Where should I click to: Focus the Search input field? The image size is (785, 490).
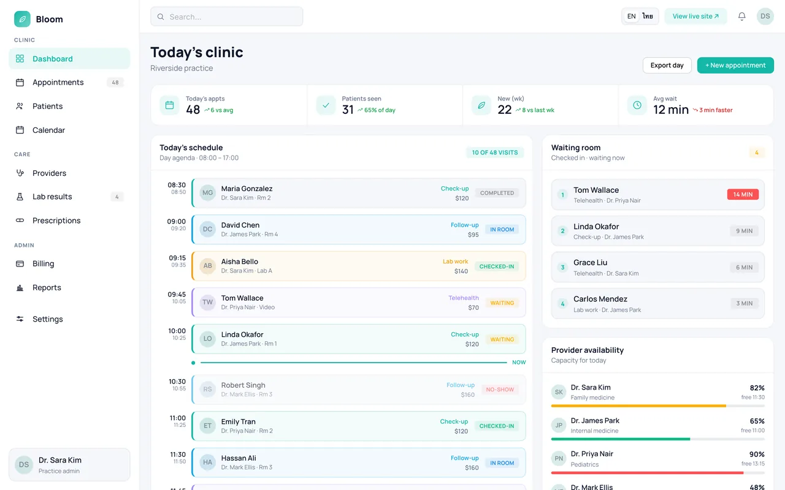[227, 17]
